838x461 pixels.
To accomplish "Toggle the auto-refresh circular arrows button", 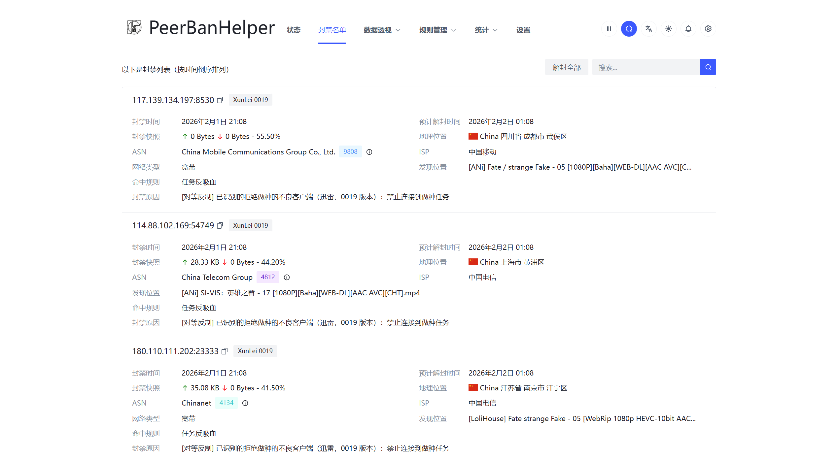I will (629, 29).
